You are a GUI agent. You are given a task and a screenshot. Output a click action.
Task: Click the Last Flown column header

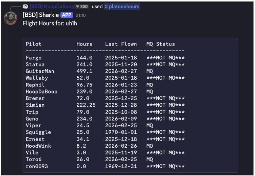[121, 44]
